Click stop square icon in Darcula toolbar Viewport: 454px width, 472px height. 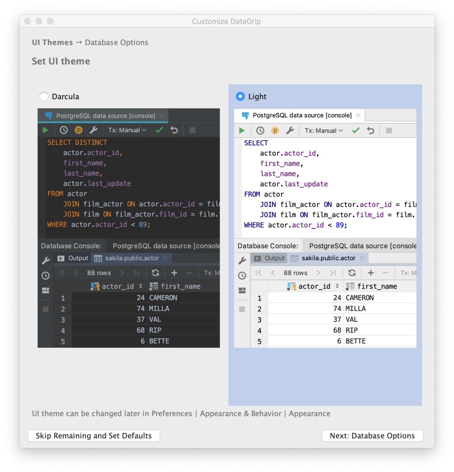[192, 130]
